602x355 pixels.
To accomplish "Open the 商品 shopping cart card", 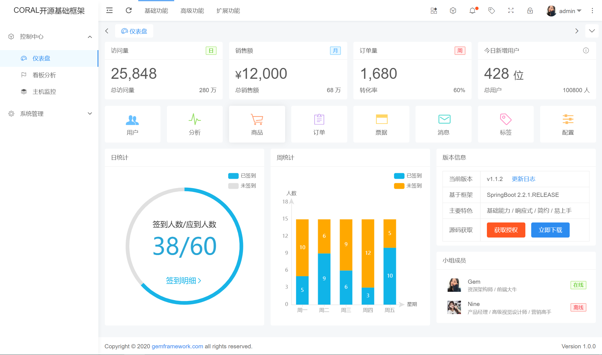I will point(257,124).
